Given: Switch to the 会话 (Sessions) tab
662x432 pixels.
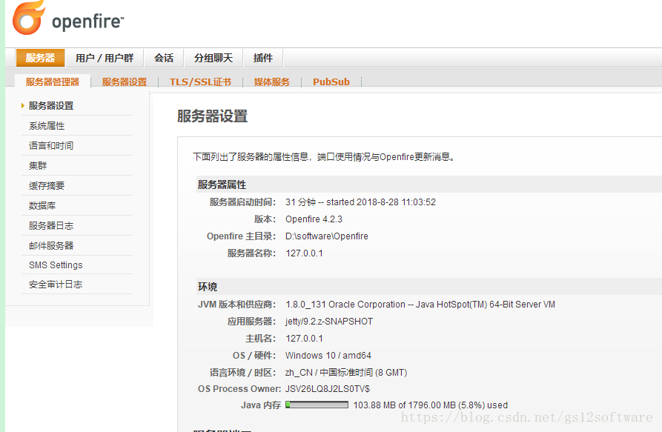Looking at the screenshot, I should (x=163, y=57).
